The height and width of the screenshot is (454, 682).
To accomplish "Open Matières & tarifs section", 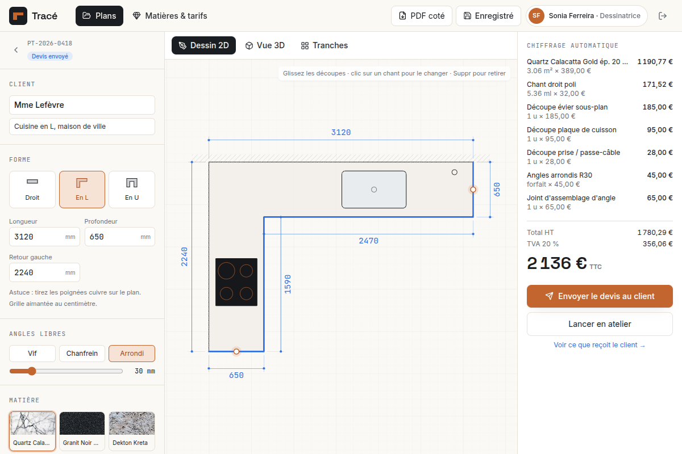I will [x=170, y=16].
